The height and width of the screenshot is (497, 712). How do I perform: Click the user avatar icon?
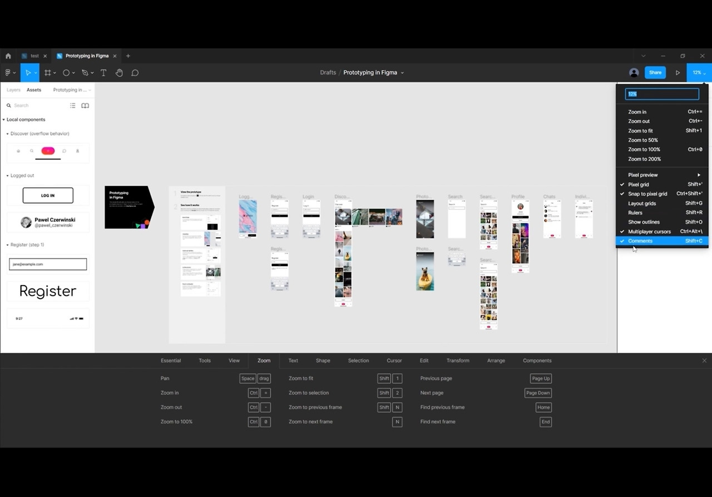[634, 73]
